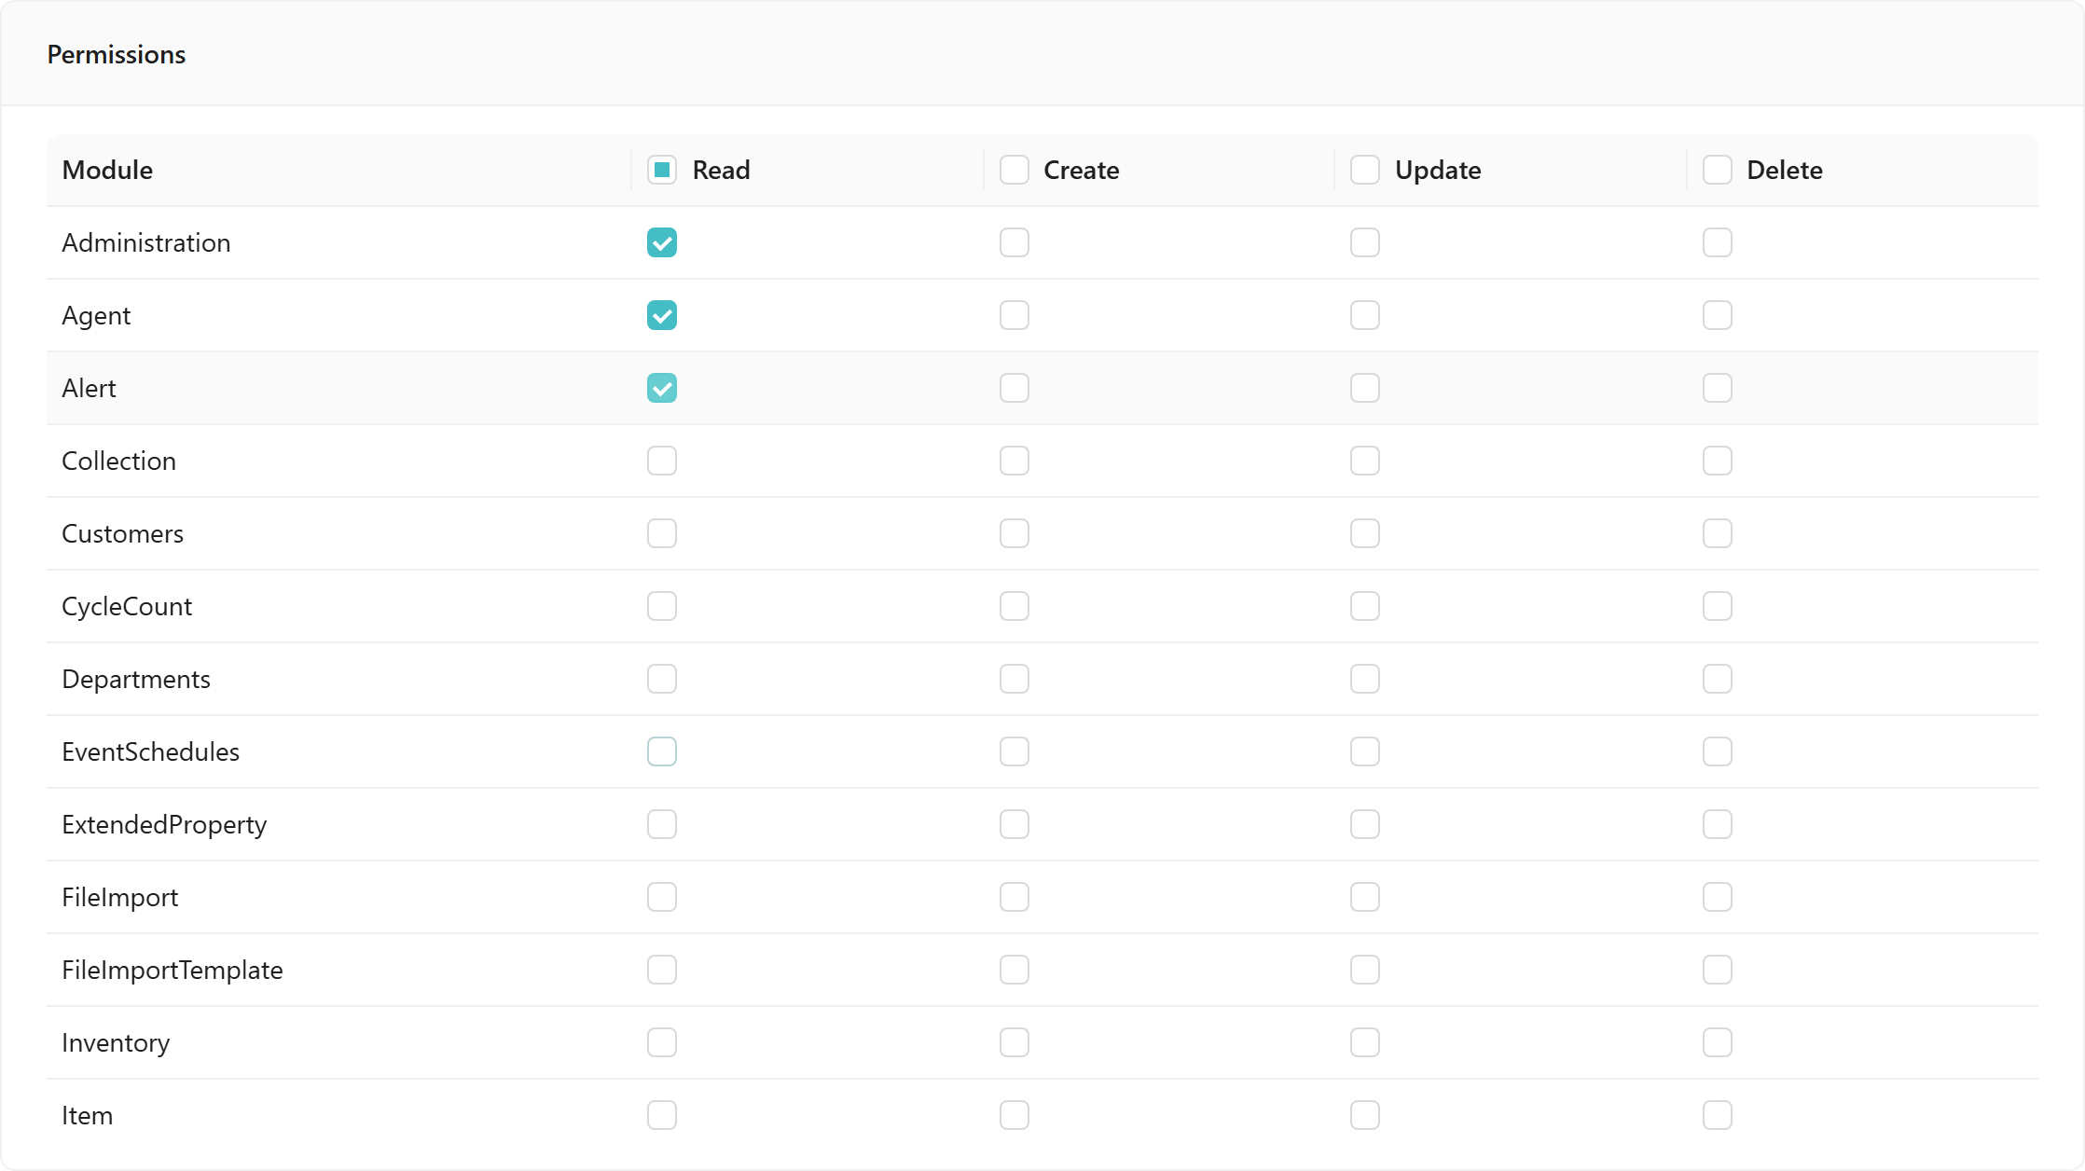The image size is (2085, 1171).
Task: Enable Create permission for Inventory
Action: click(x=1015, y=1042)
